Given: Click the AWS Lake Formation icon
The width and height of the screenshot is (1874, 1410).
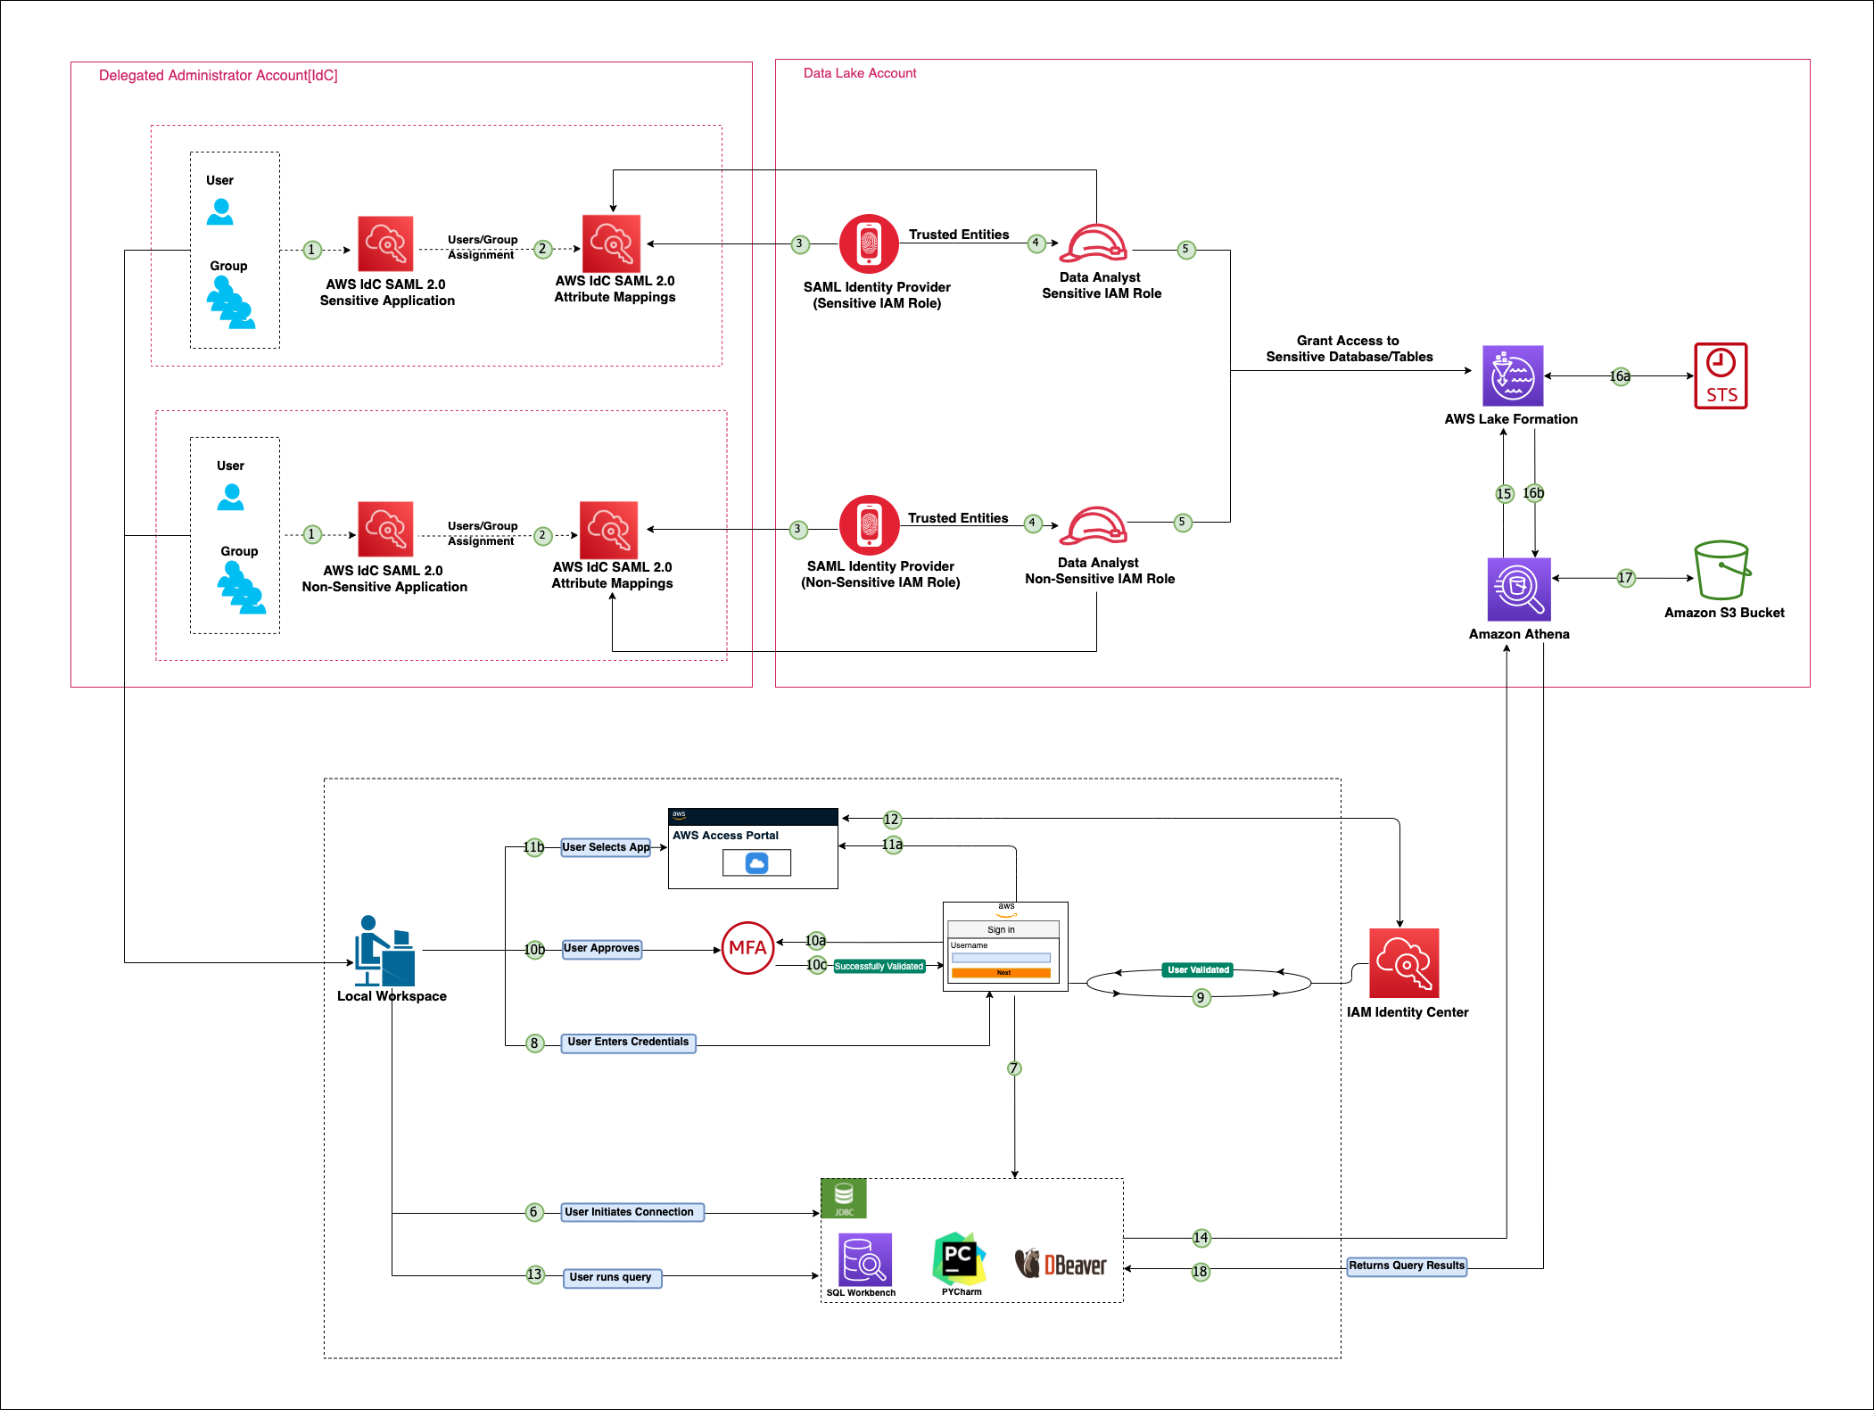Looking at the screenshot, I should pyautogui.click(x=1513, y=375).
